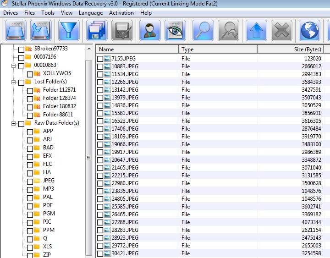Open the Activation menu
The width and height of the screenshot is (330, 258).
click(x=121, y=13)
